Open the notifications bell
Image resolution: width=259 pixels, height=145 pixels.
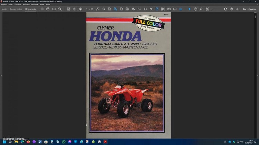237,9
